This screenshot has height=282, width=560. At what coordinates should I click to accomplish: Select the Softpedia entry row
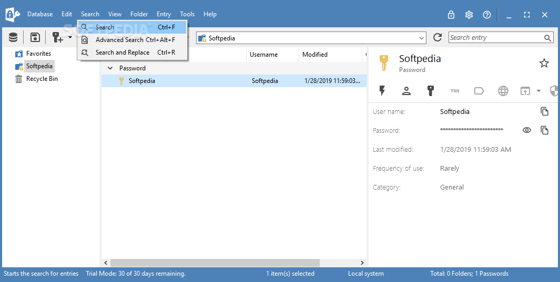pos(234,81)
